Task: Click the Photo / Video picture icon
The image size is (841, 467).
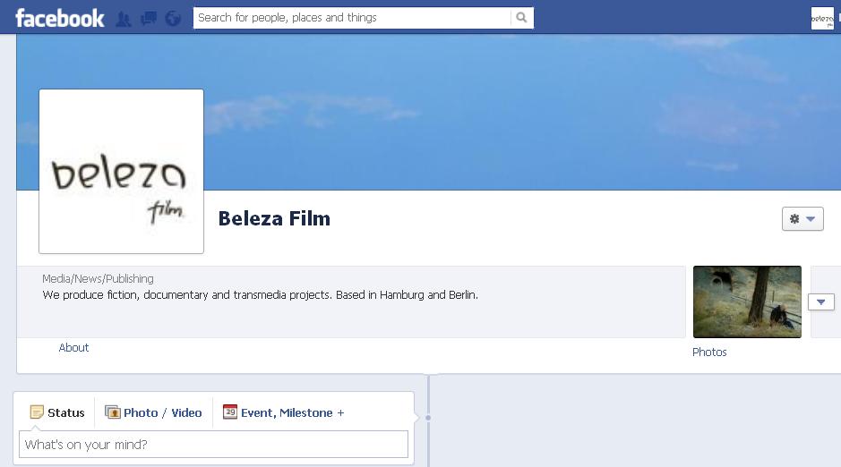Action: click(113, 412)
